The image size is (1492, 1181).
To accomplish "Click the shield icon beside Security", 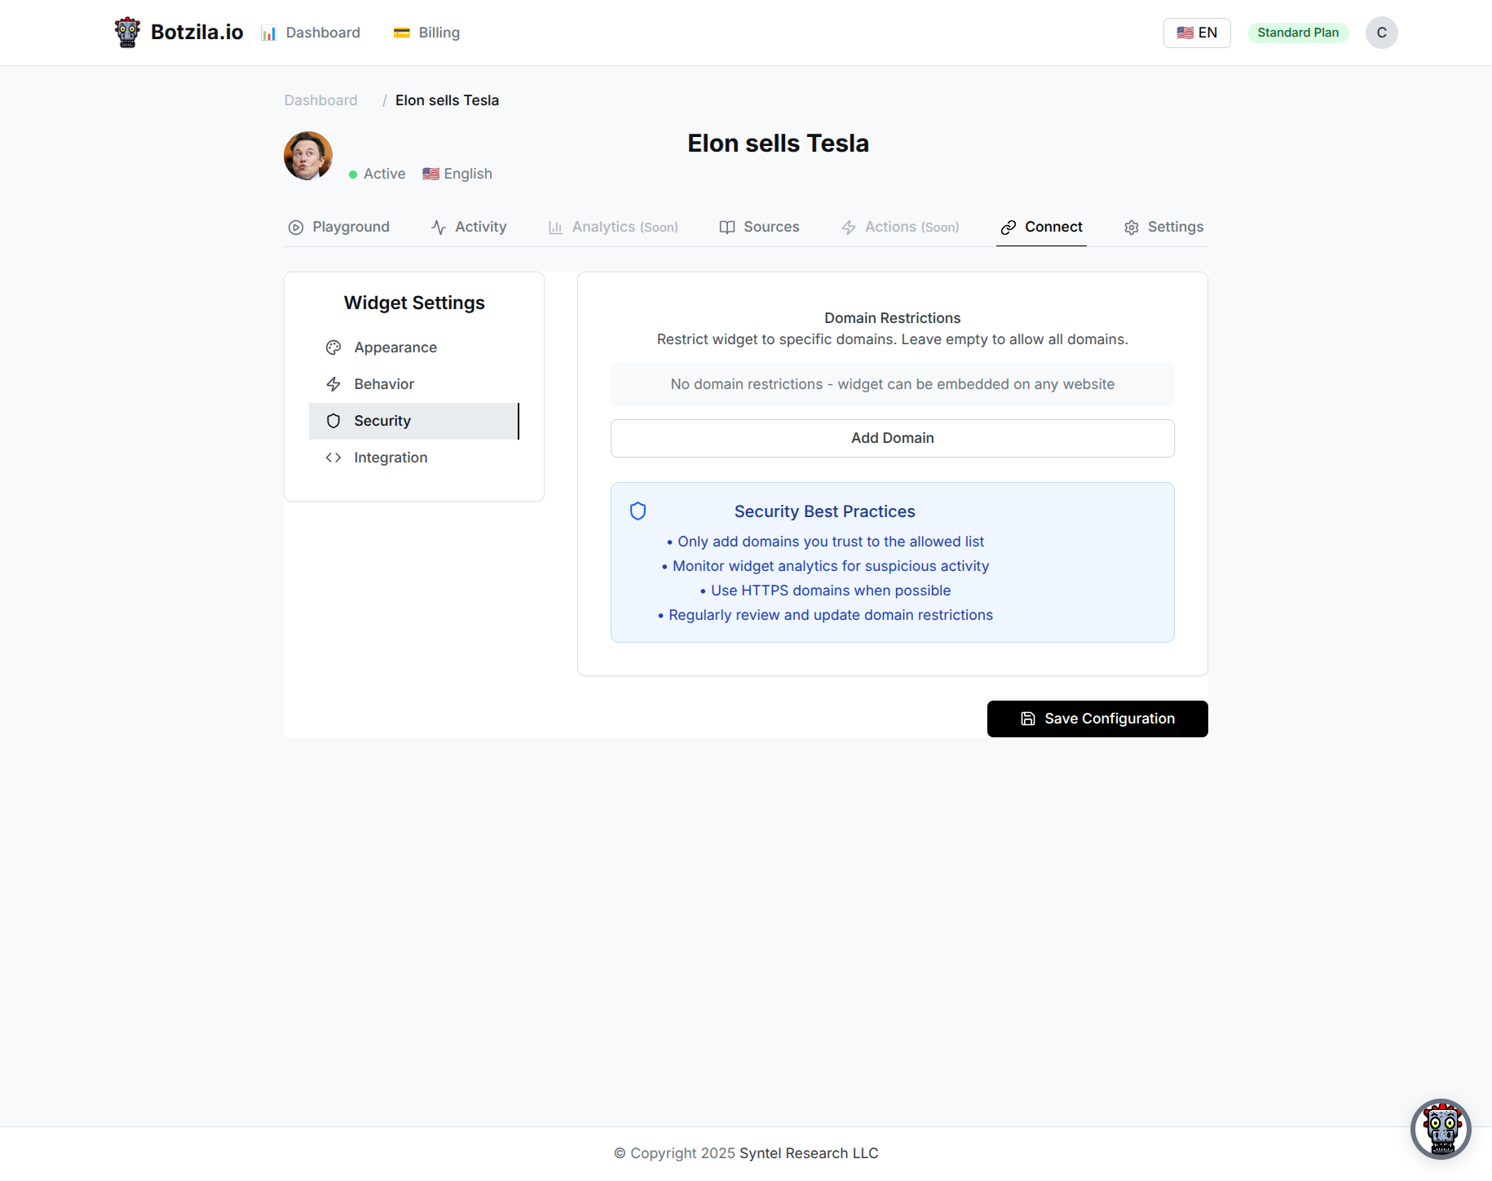I will tap(333, 421).
